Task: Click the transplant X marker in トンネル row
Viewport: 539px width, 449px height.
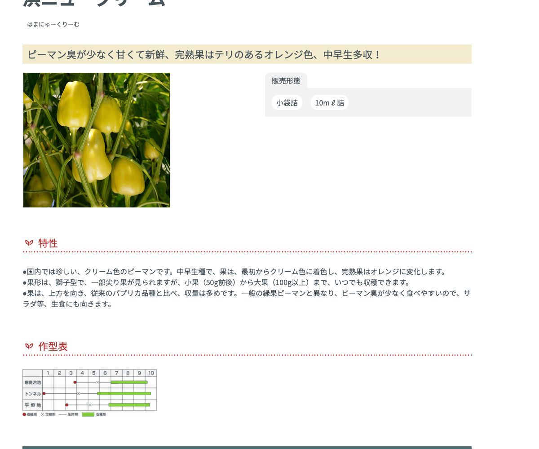Action: (79, 394)
